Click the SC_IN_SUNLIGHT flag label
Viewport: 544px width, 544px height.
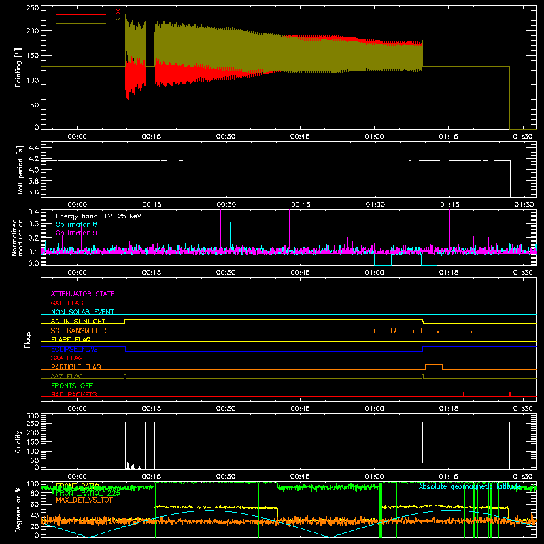click(78, 321)
